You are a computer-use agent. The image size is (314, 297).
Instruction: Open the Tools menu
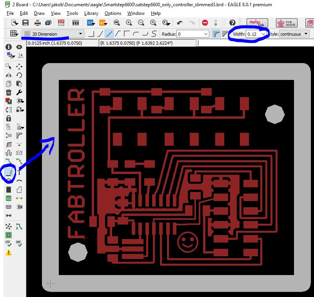(72, 13)
